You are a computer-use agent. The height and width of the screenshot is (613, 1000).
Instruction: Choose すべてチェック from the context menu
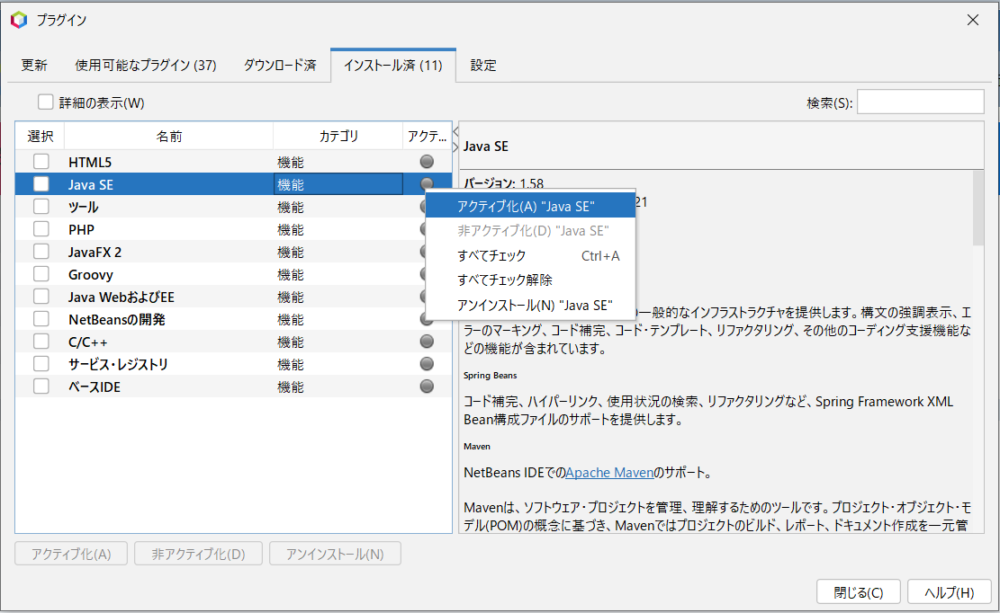pos(530,256)
